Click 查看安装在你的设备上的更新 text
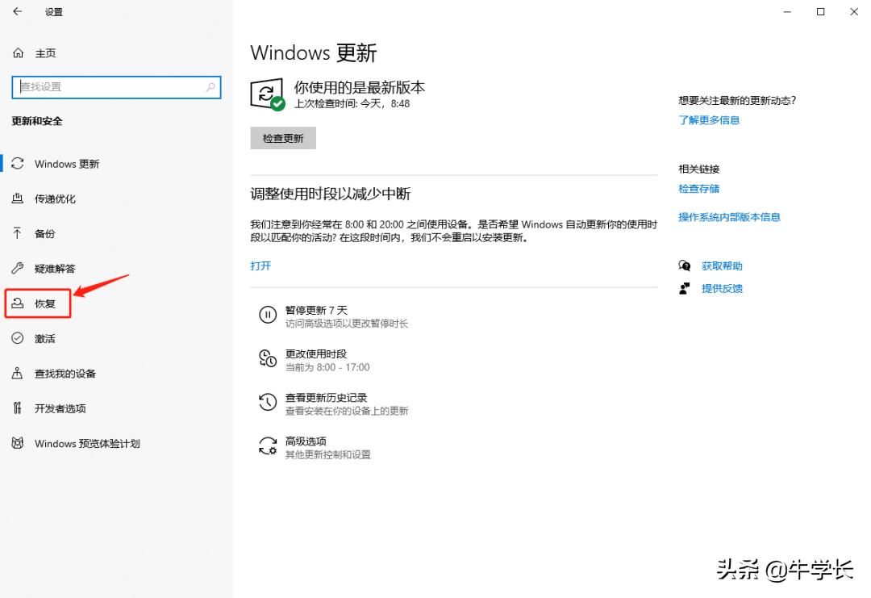This screenshot has width=871, height=598. [347, 411]
